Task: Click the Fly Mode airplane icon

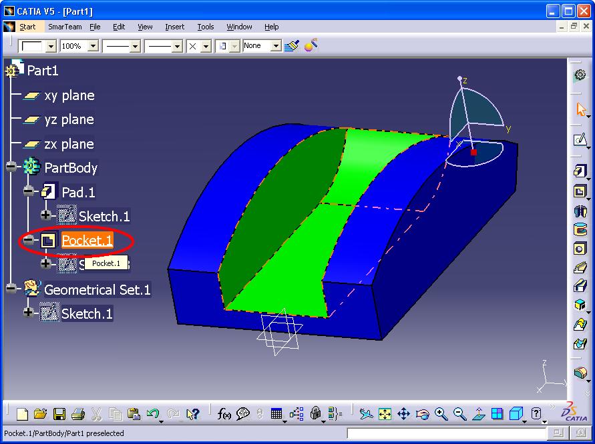Action: (x=366, y=414)
